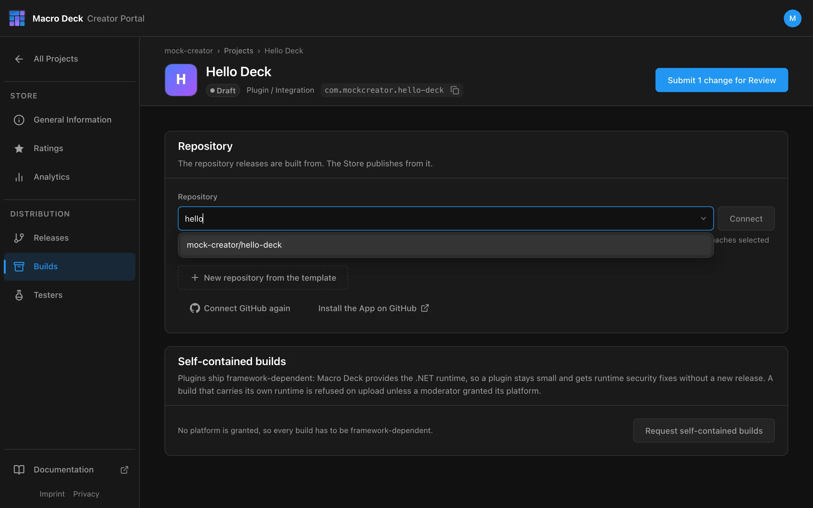Open Install the App on GitHub link
This screenshot has width=813, height=508.
pyautogui.click(x=373, y=308)
